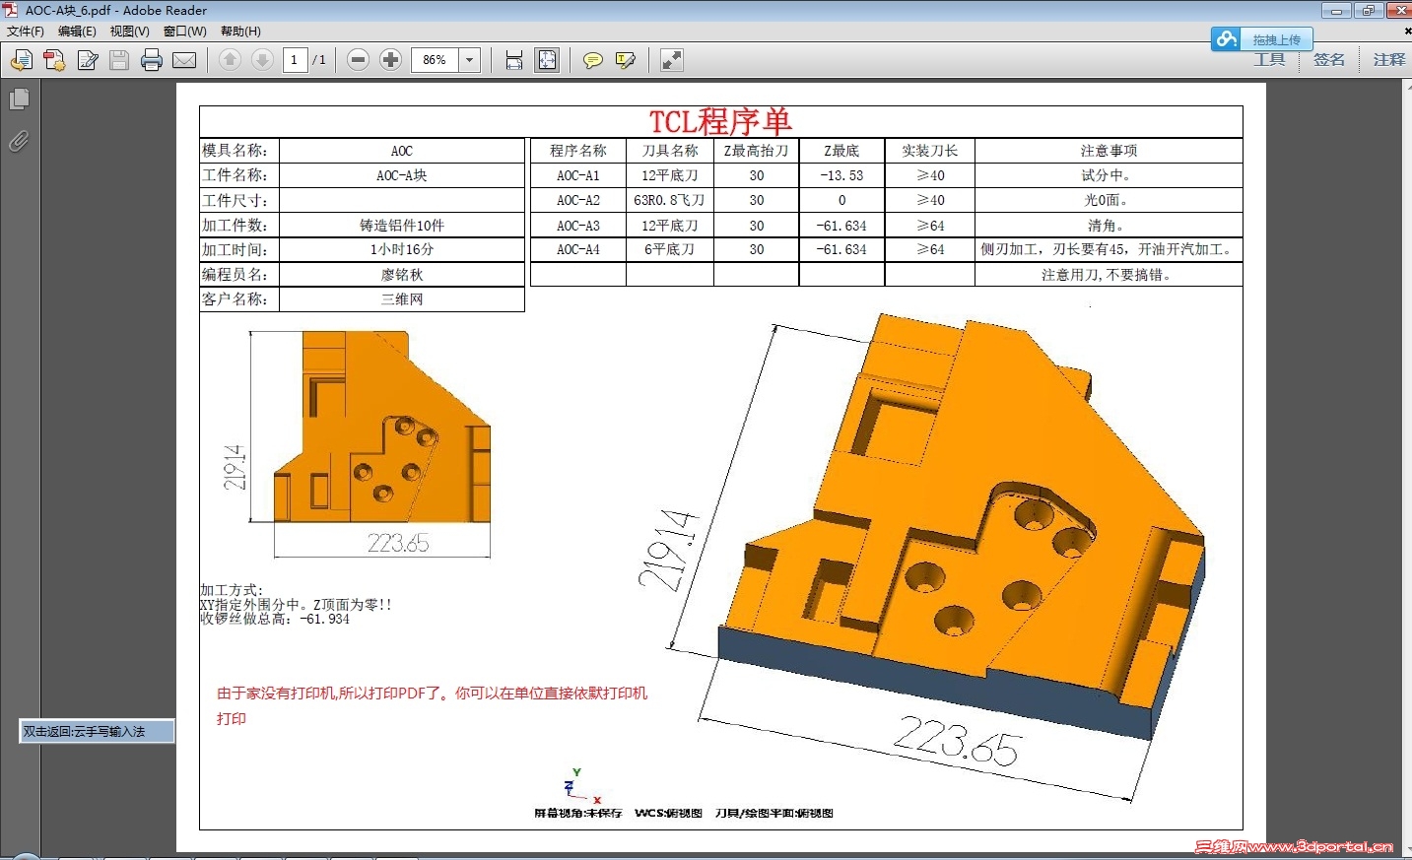Click the Adobe Reader title bar icon

pos(11,10)
